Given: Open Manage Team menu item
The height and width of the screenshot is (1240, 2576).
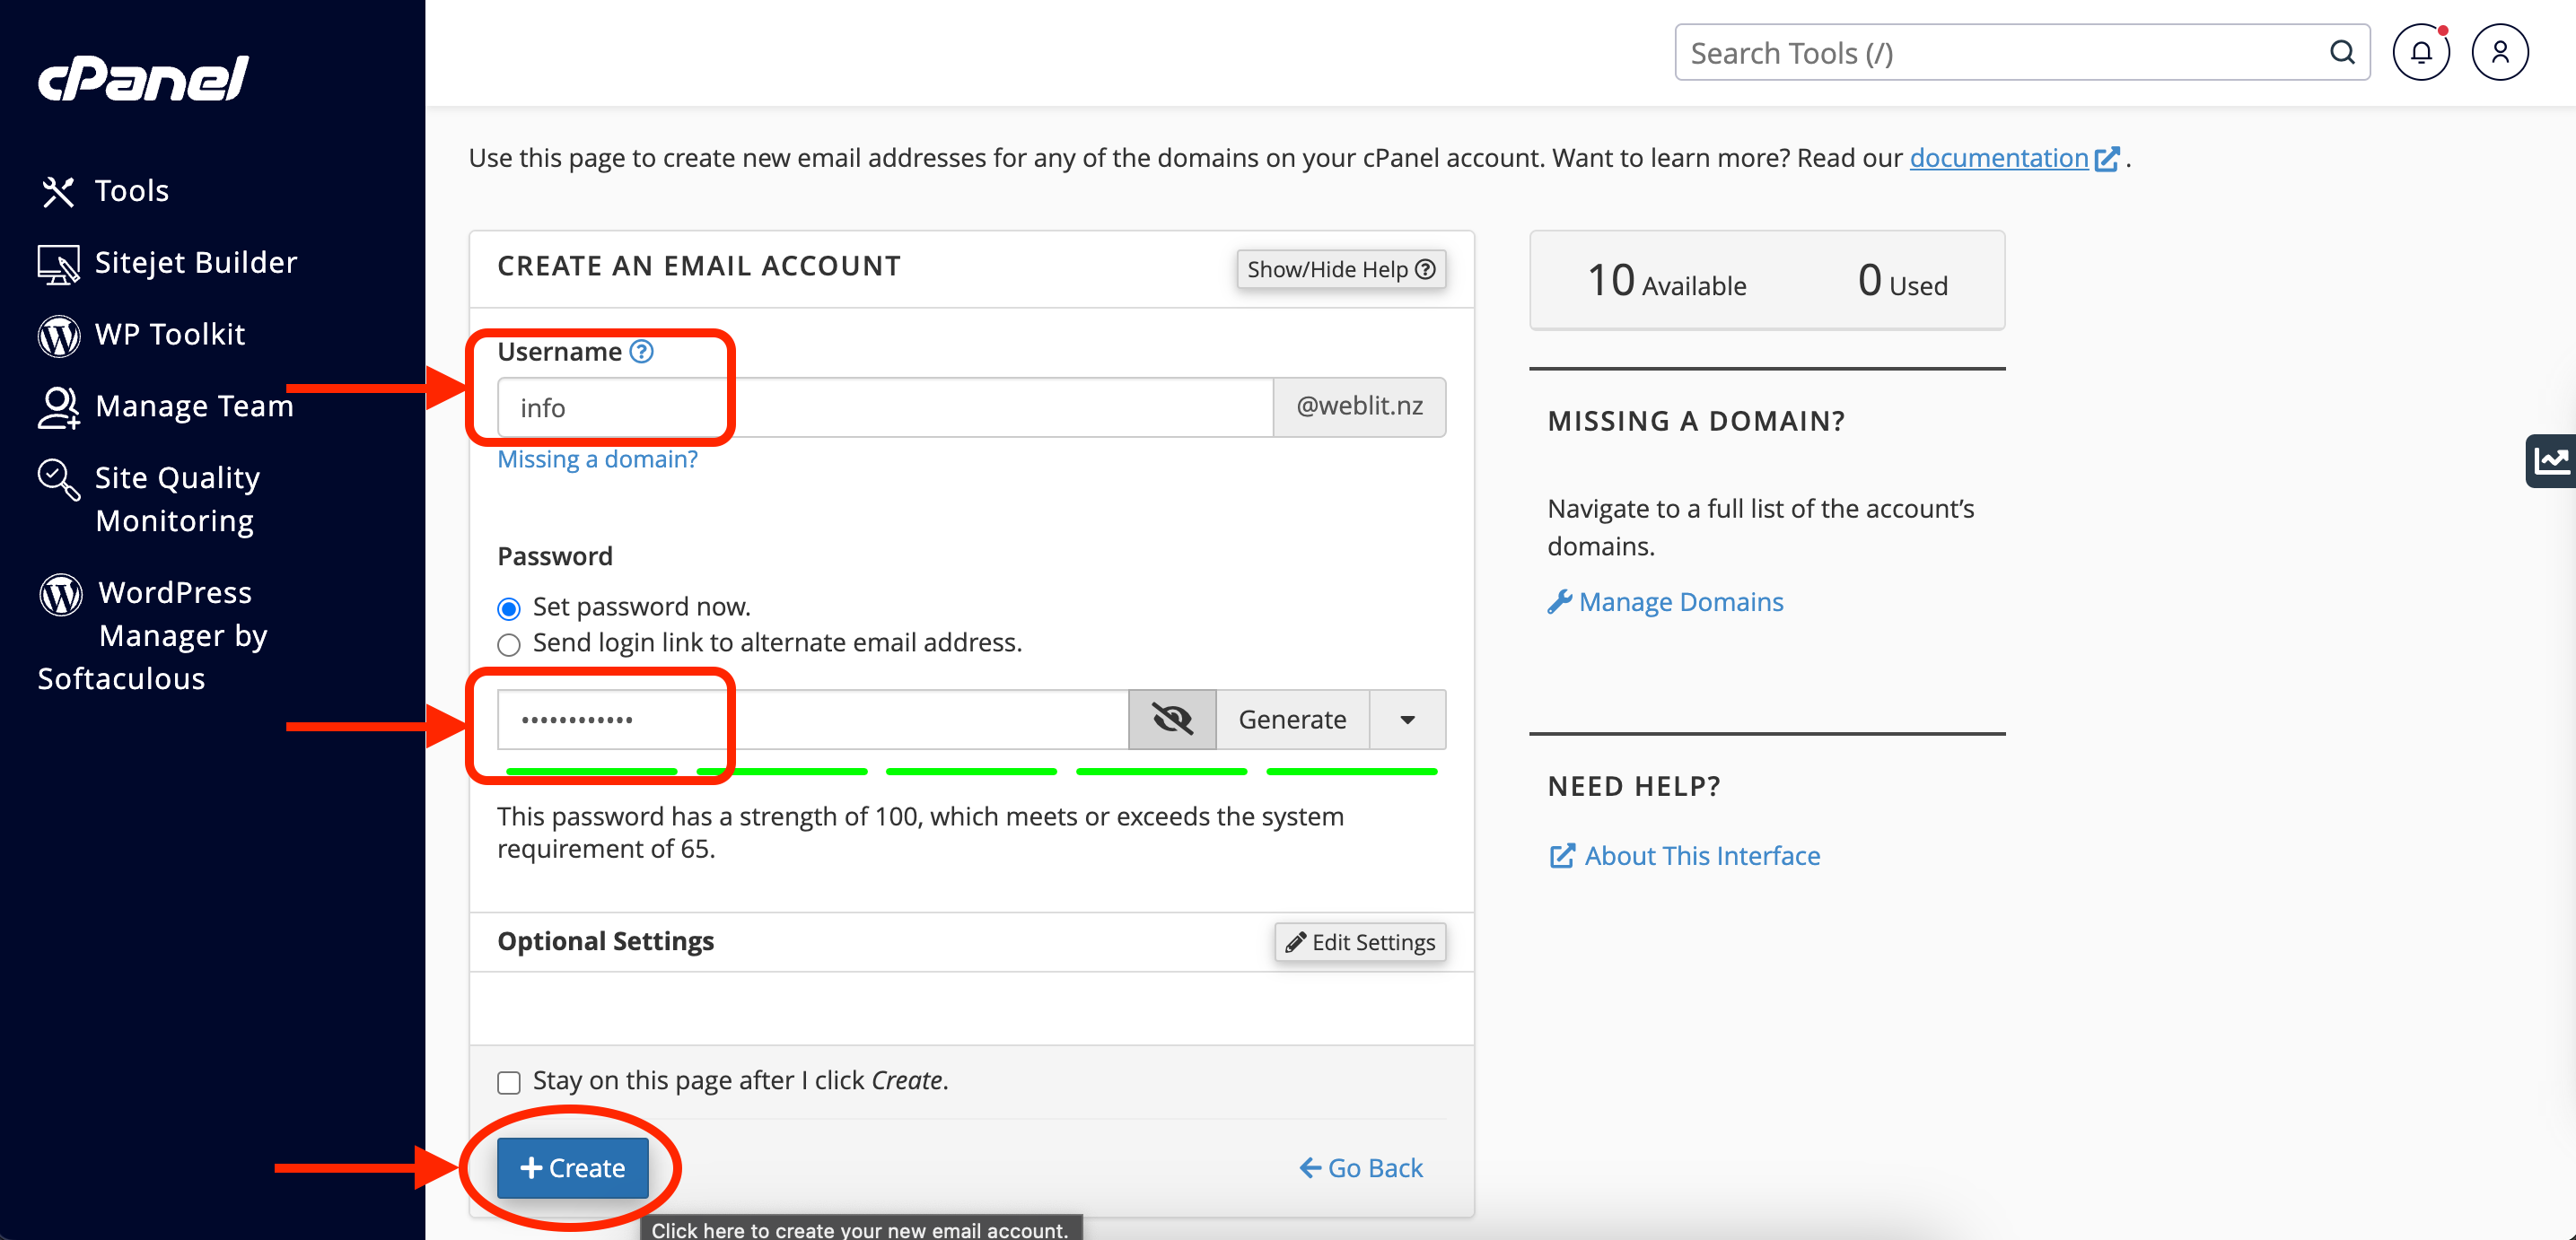Looking at the screenshot, I should click(194, 407).
